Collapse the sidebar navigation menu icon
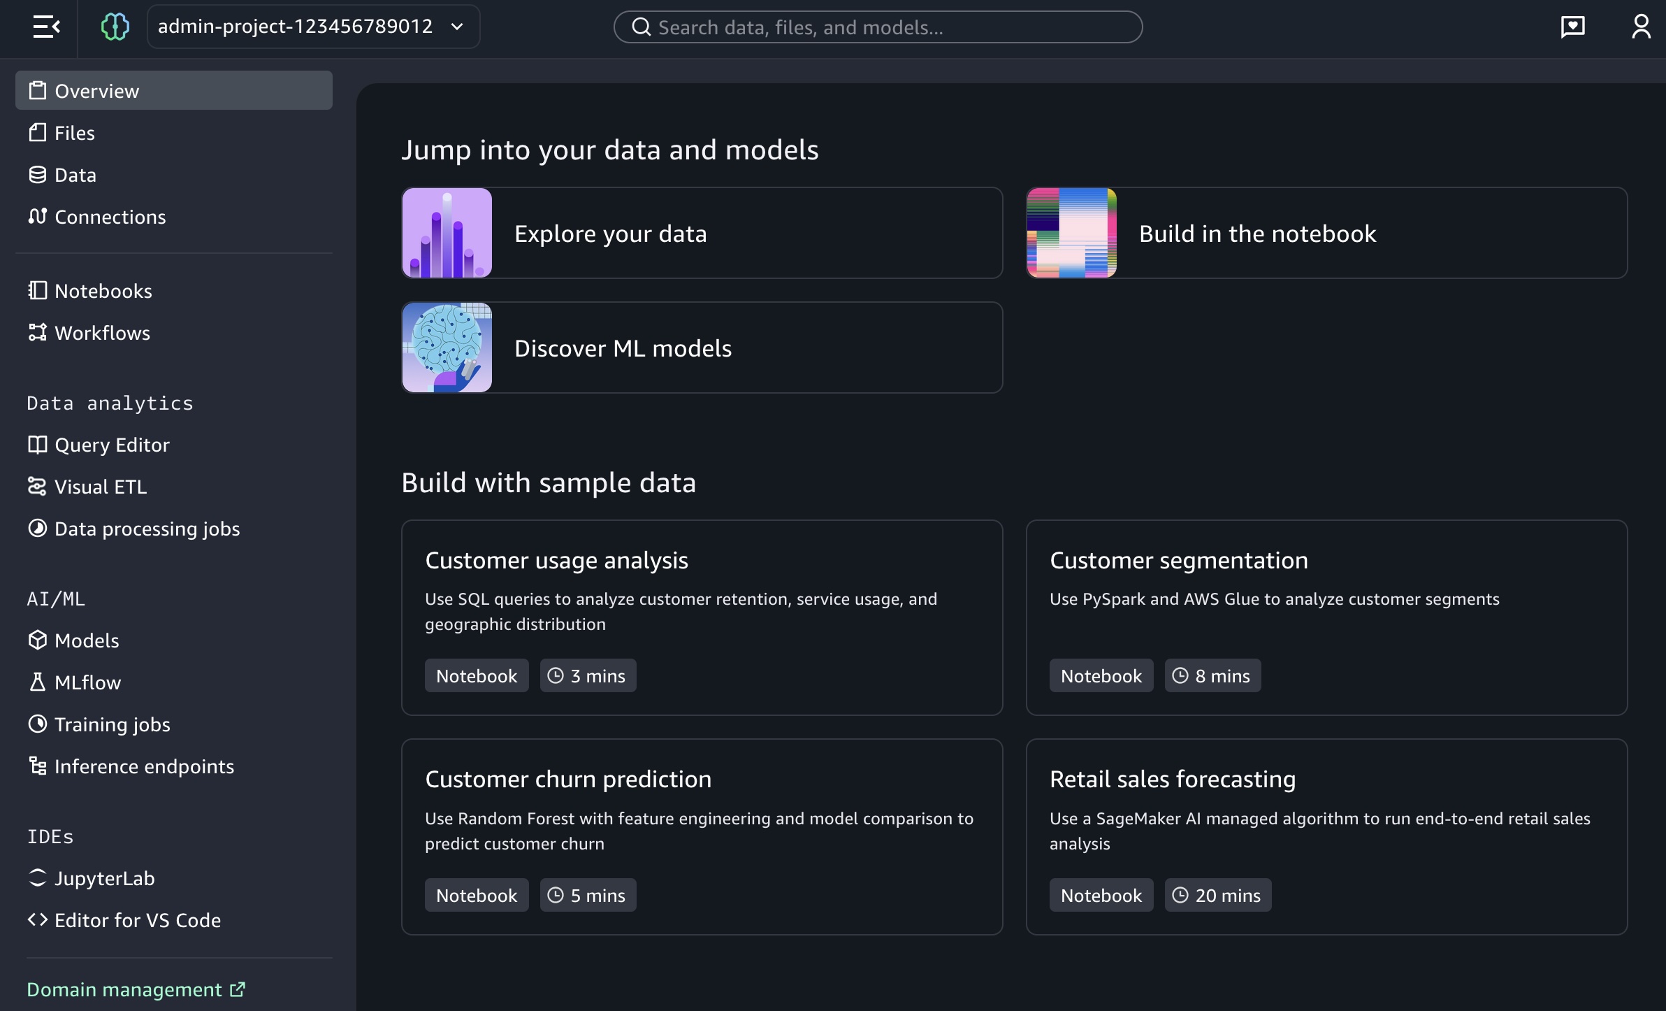 [x=46, y=27]
